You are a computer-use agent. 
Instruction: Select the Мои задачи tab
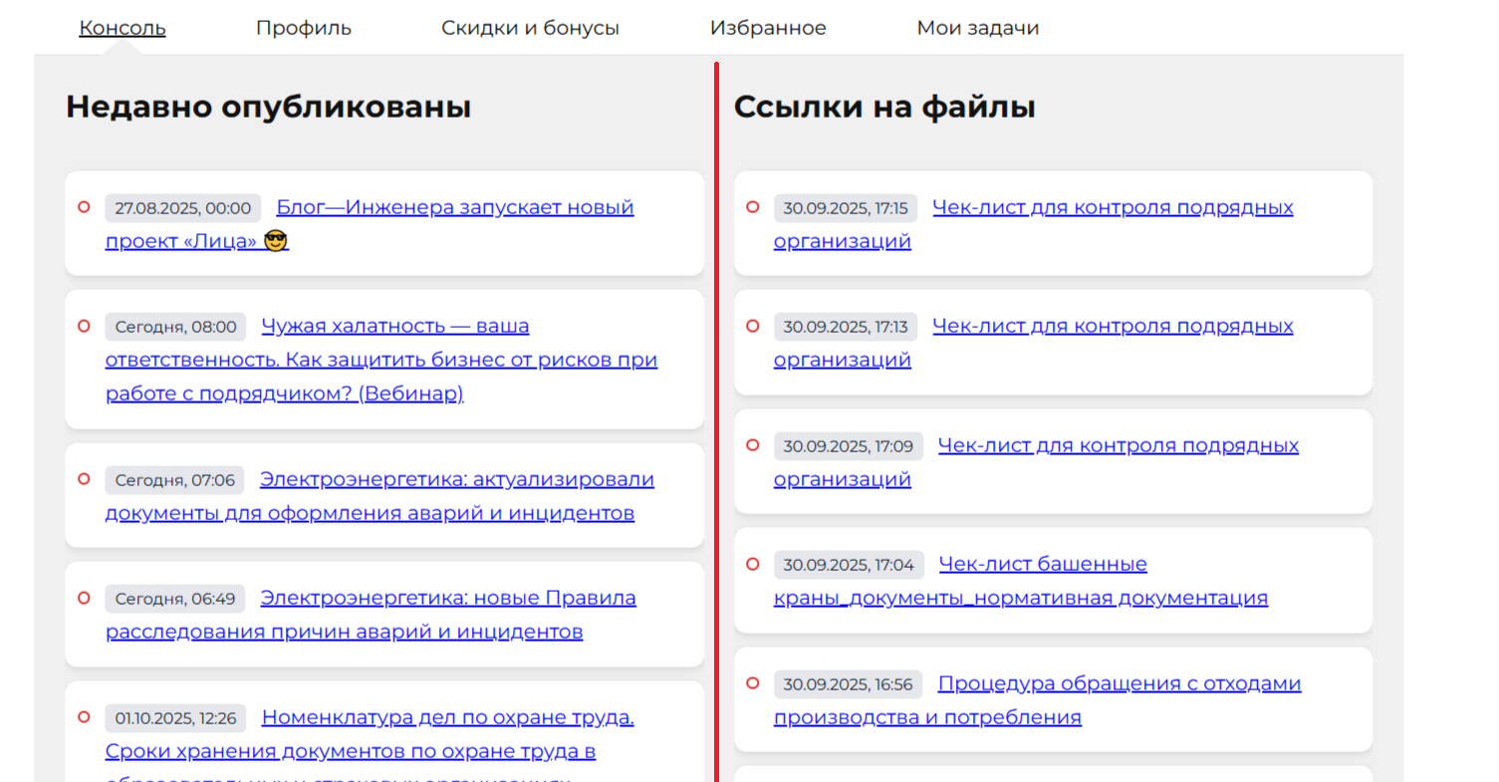(x=977, y=28)
